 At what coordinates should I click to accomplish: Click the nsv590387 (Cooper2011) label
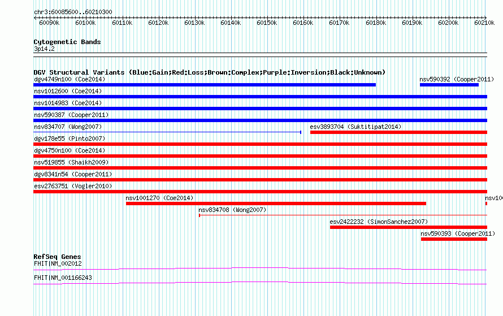pos(71,115)
